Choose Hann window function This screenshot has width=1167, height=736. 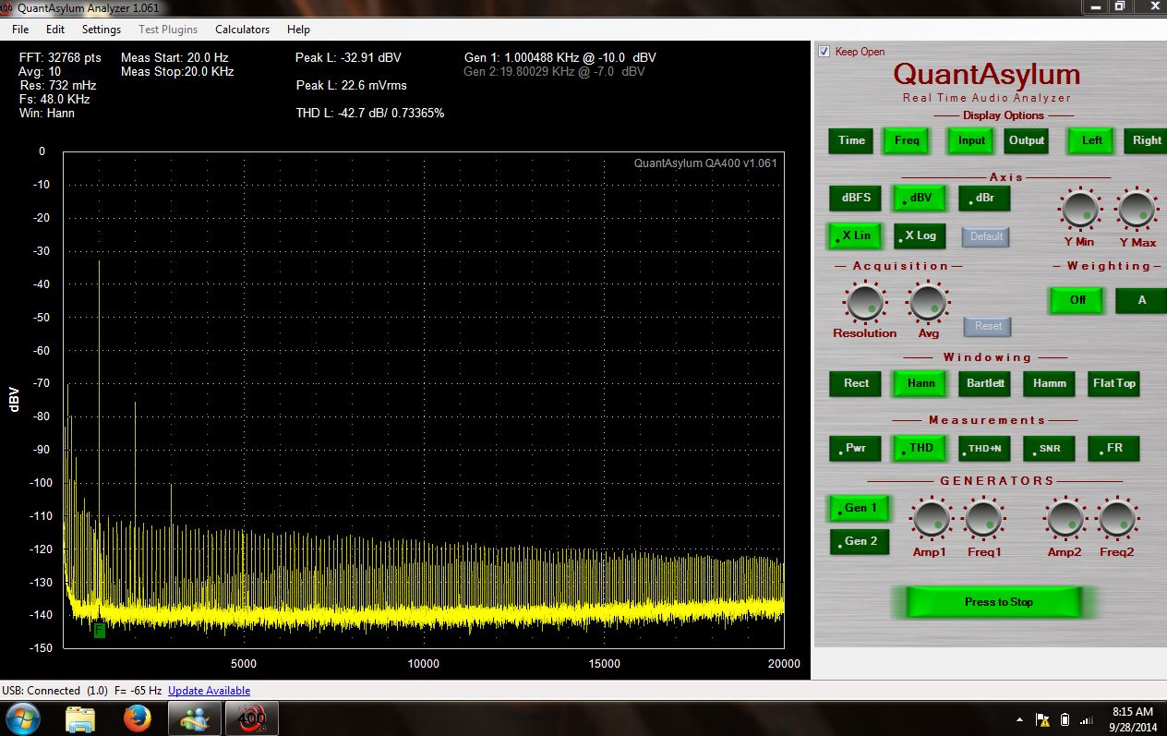point(920,383)
